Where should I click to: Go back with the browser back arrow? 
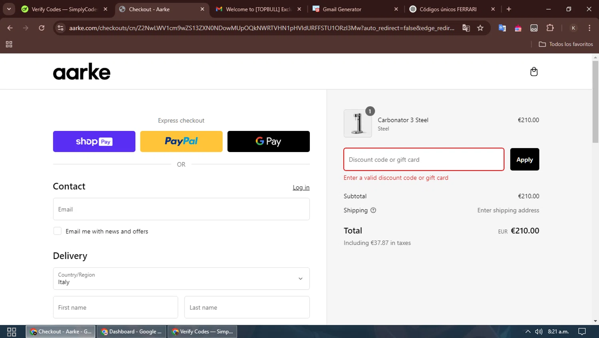coord(10,28)
